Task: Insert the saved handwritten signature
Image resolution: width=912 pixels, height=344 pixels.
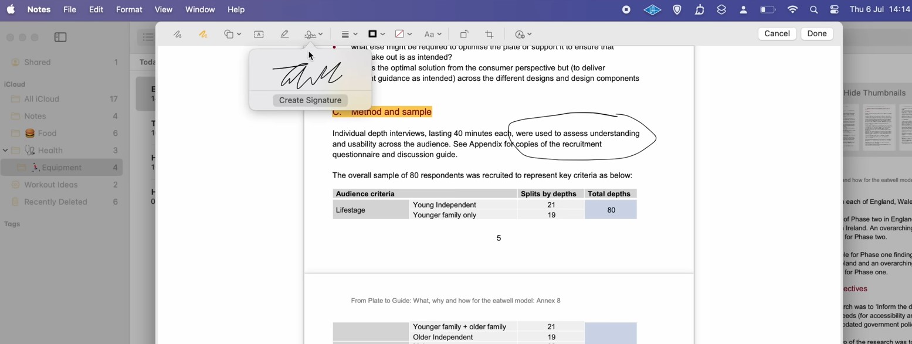Action: click(x=307, y=74)
